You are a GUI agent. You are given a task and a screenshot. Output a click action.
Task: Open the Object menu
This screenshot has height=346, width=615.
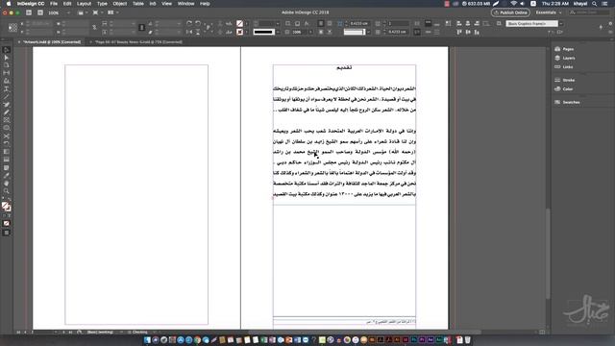tap(119, 4)
